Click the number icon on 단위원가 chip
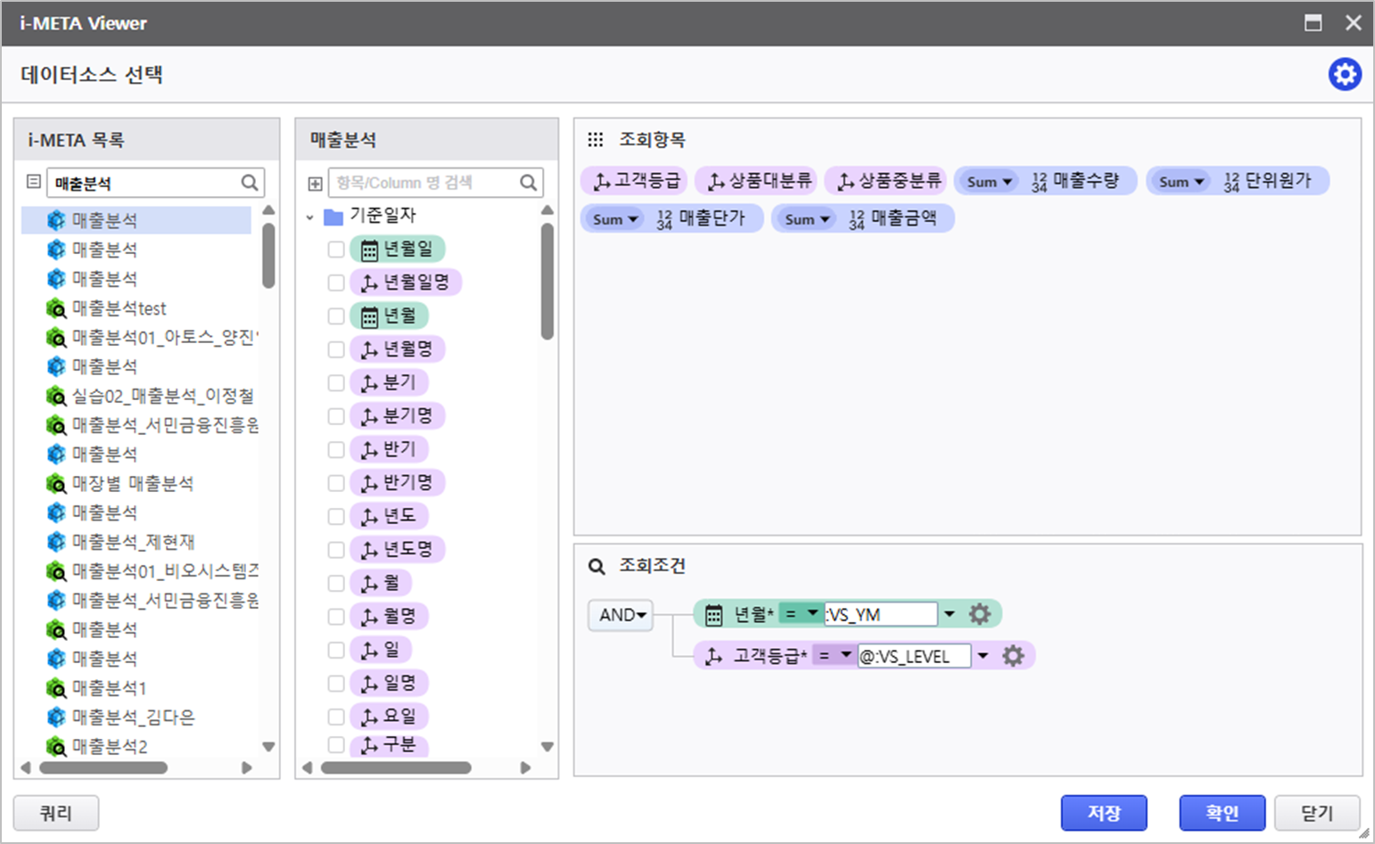This screenshot has width=1375, height=844. (1231, 182)
